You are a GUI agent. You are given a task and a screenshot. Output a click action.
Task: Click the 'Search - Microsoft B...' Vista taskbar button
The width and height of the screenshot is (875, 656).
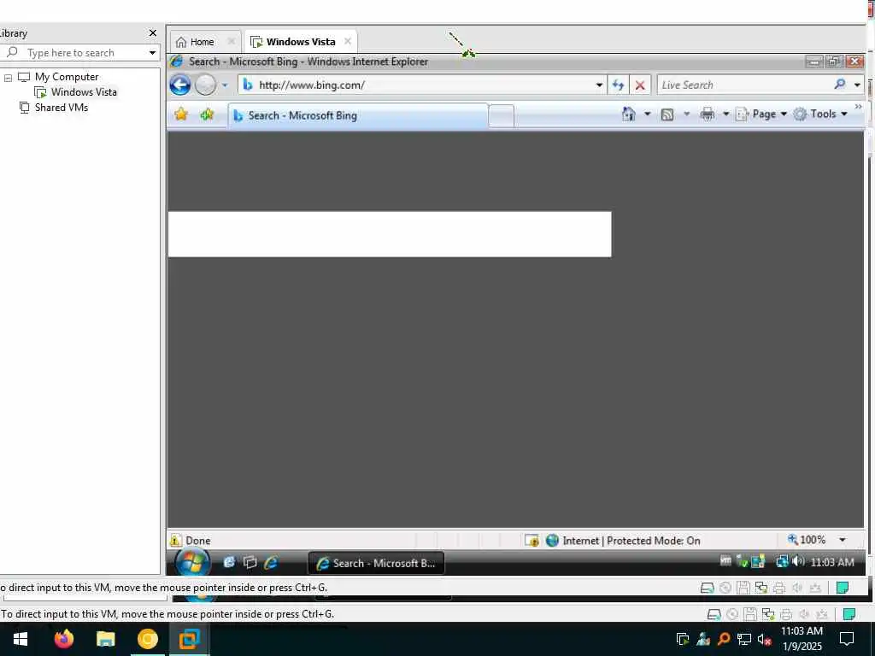pyautogui.click(x=376, y=563)
